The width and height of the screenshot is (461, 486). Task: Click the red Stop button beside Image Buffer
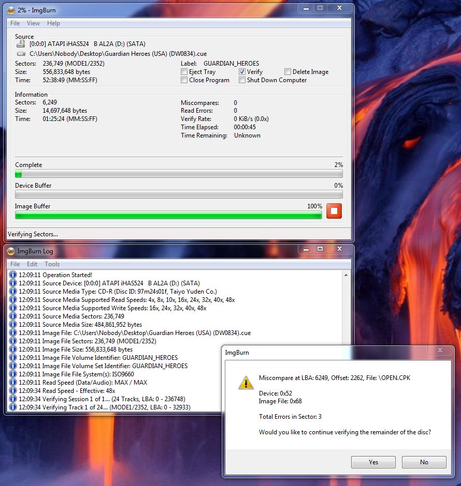pyautogui.click(x=334, y=211)
